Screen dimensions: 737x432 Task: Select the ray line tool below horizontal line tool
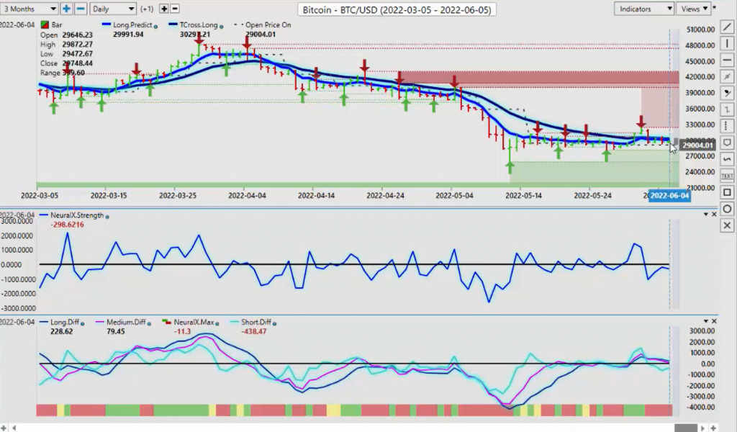coord(727,93)
